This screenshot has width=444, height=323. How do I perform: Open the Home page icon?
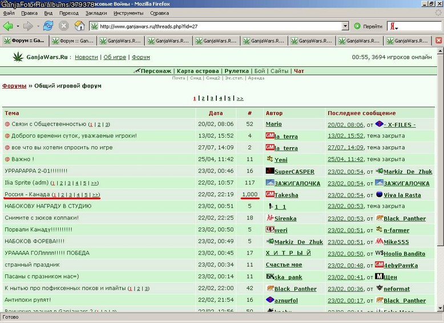click(79, 26)
